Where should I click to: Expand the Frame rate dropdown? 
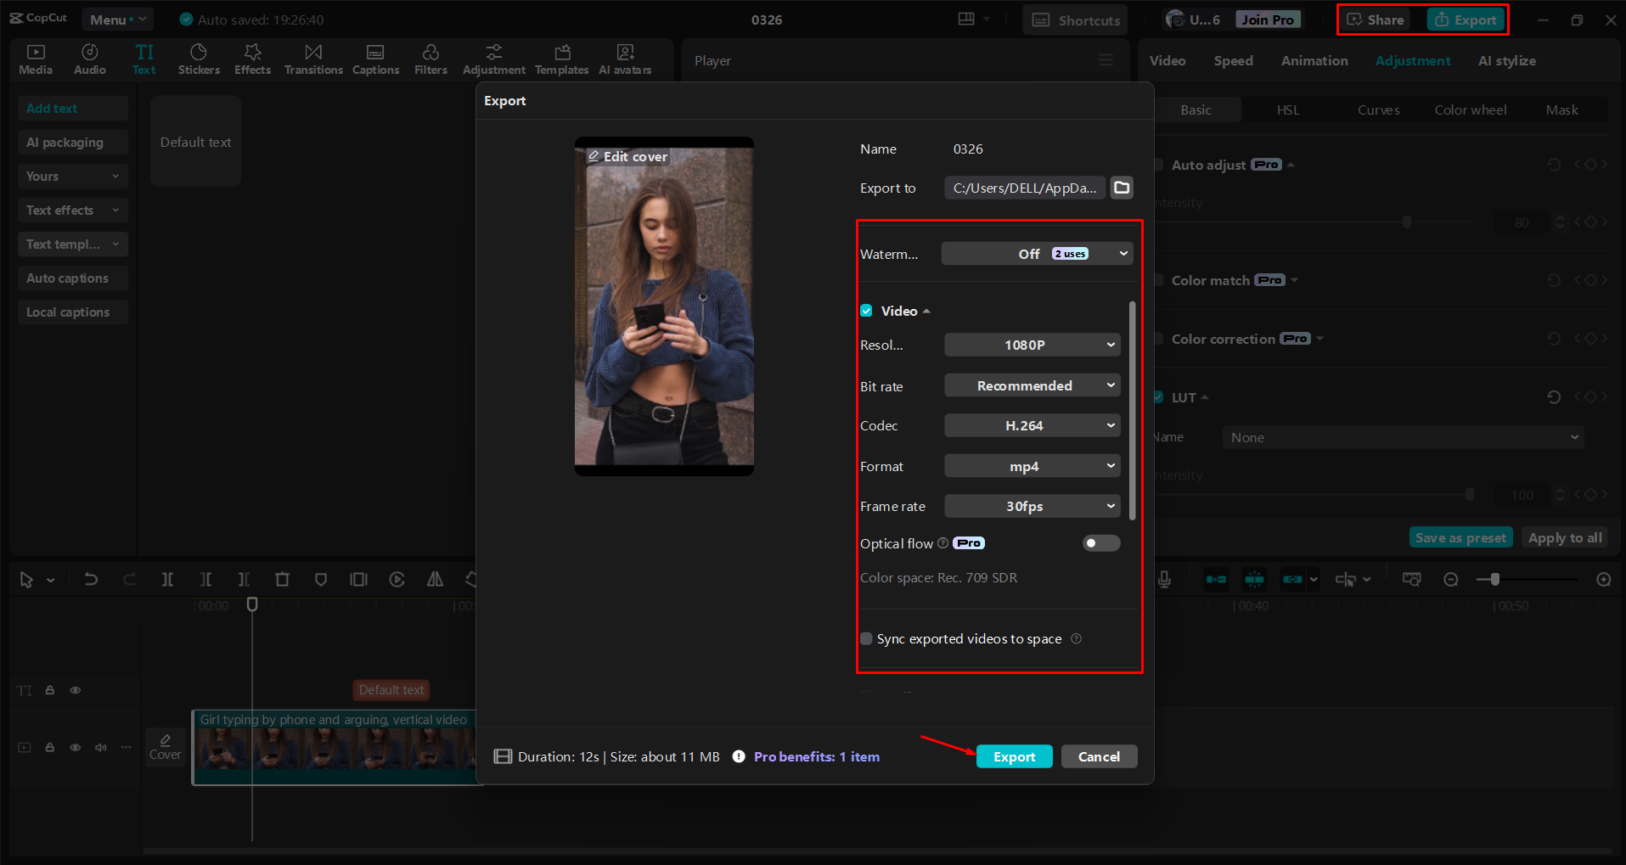1032,506
